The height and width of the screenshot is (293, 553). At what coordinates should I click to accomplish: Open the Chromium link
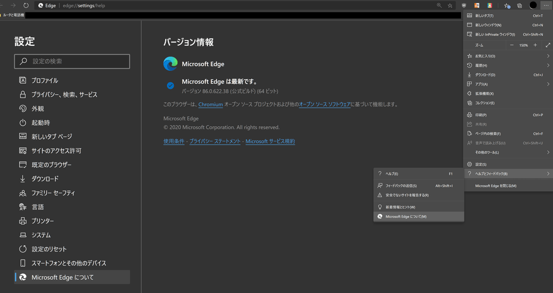[211, 104]
